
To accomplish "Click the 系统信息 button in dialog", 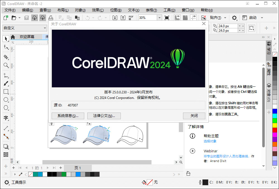I will [68, 116].
